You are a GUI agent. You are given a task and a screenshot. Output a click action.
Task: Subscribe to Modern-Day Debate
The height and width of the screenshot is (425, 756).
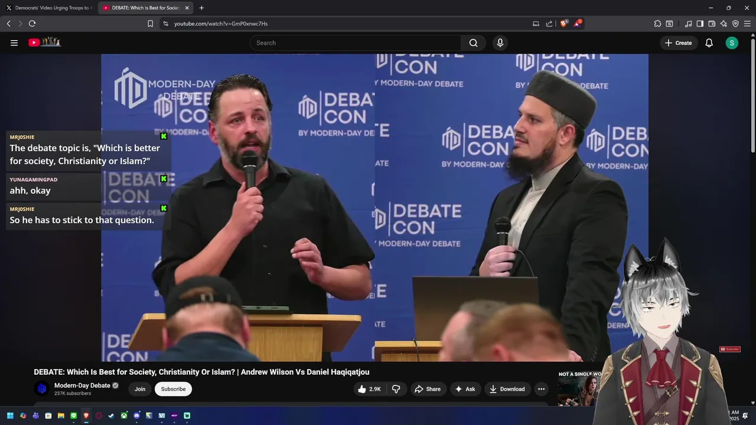[173, 389]
